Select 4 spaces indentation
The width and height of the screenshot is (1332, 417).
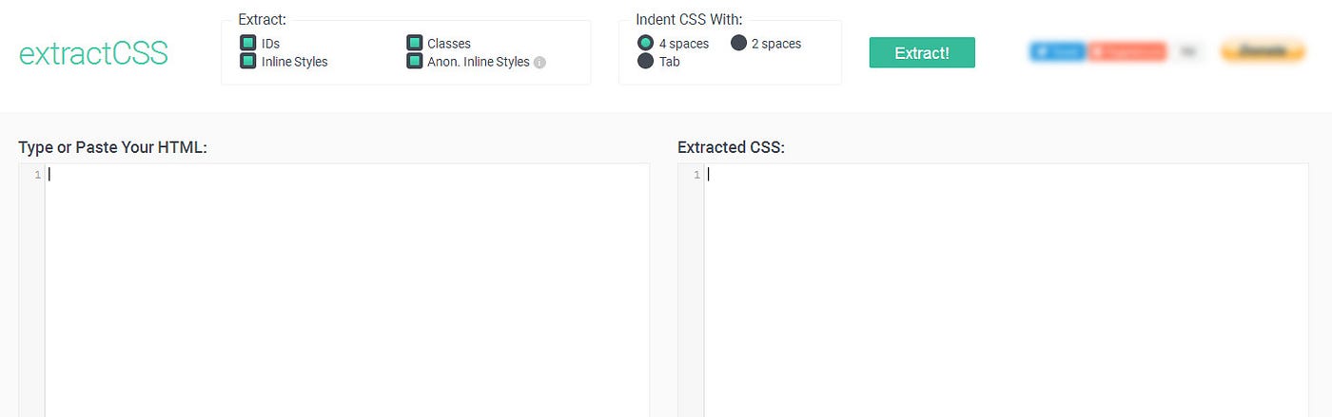646,44
